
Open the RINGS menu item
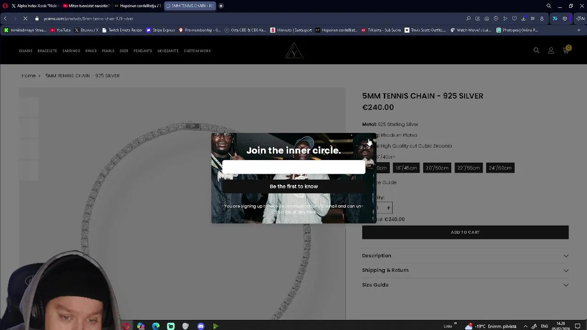tap(91, 51)
